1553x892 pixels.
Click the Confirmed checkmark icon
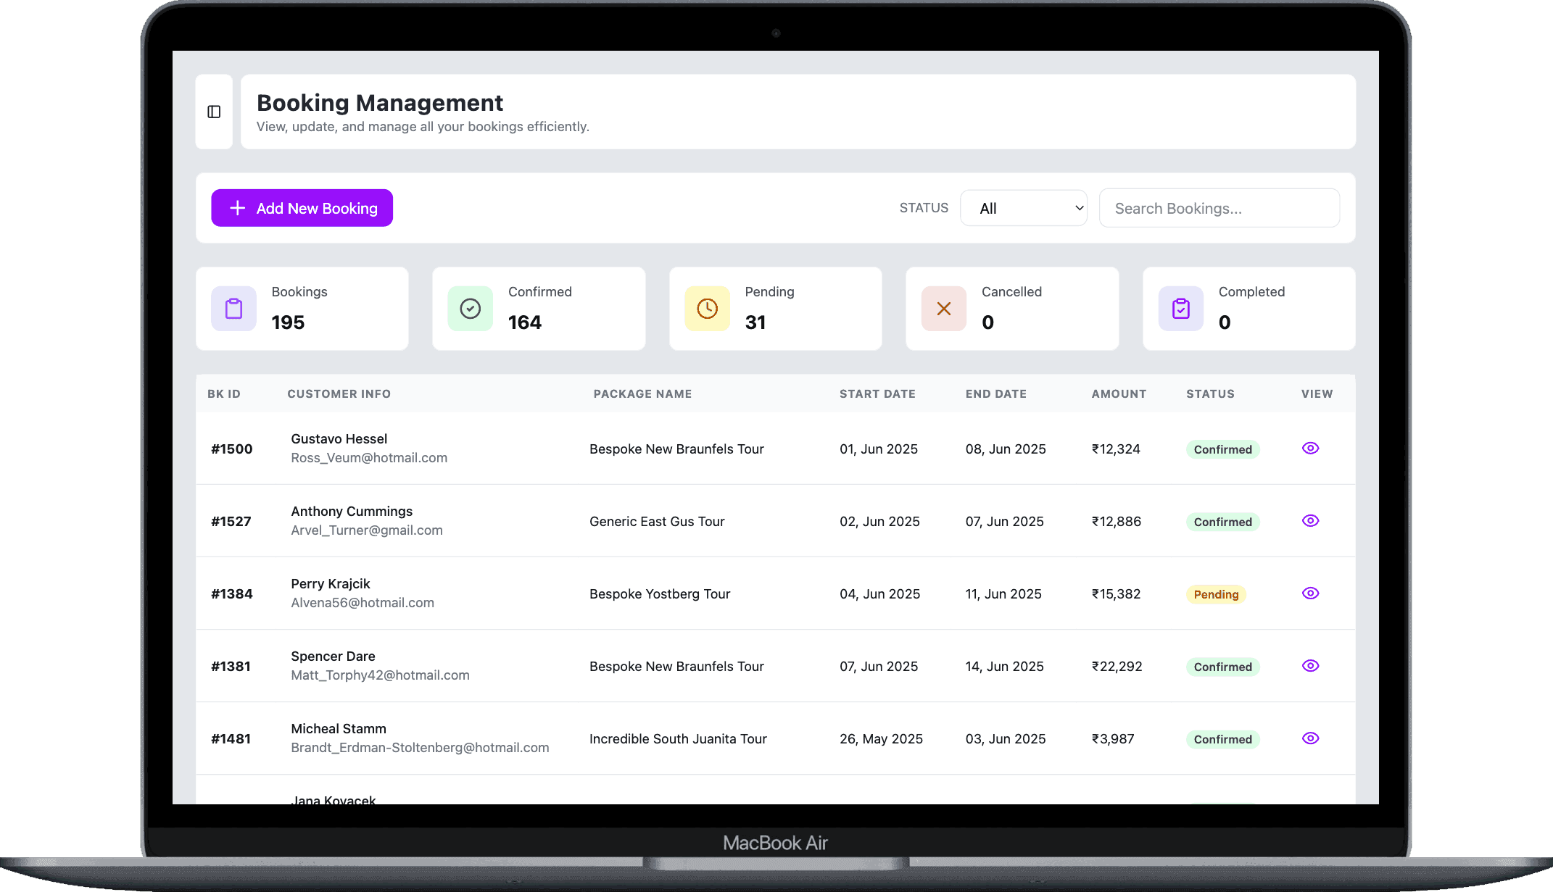click(x=470, y=308)
